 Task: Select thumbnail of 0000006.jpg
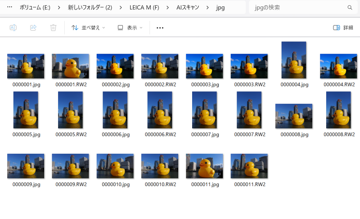tap(115, 110)
